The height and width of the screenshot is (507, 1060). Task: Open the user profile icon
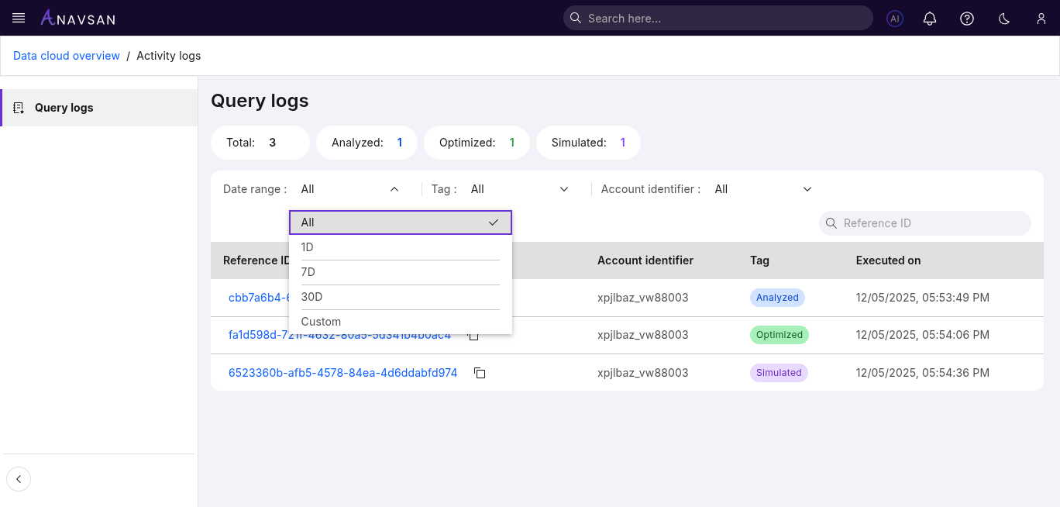click(x=1041, y=19)
